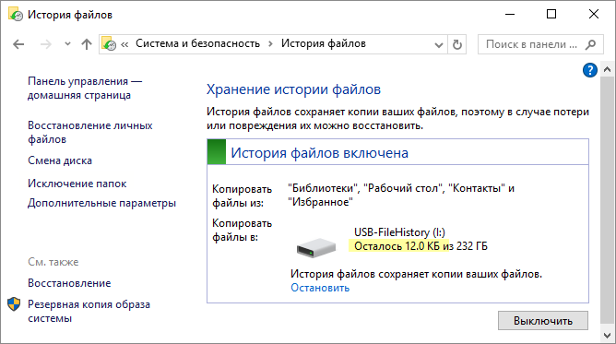Image resolution: width=616 pixels, height=344 pixels.
Task: Close the История файлов window
Action: pos(594,15)
